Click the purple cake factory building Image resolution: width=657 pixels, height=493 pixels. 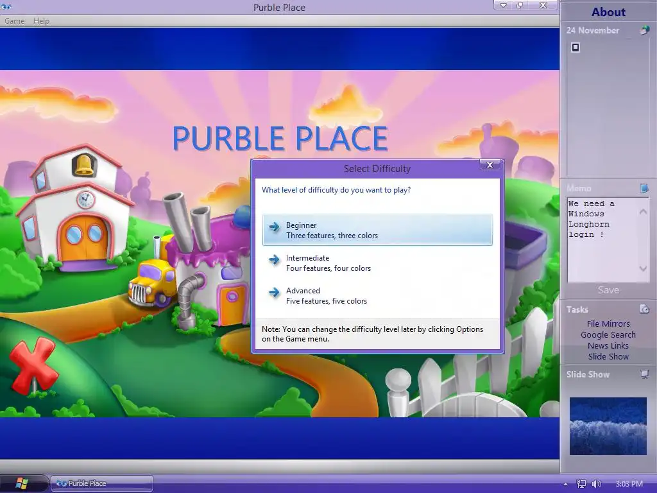[210, 268]
